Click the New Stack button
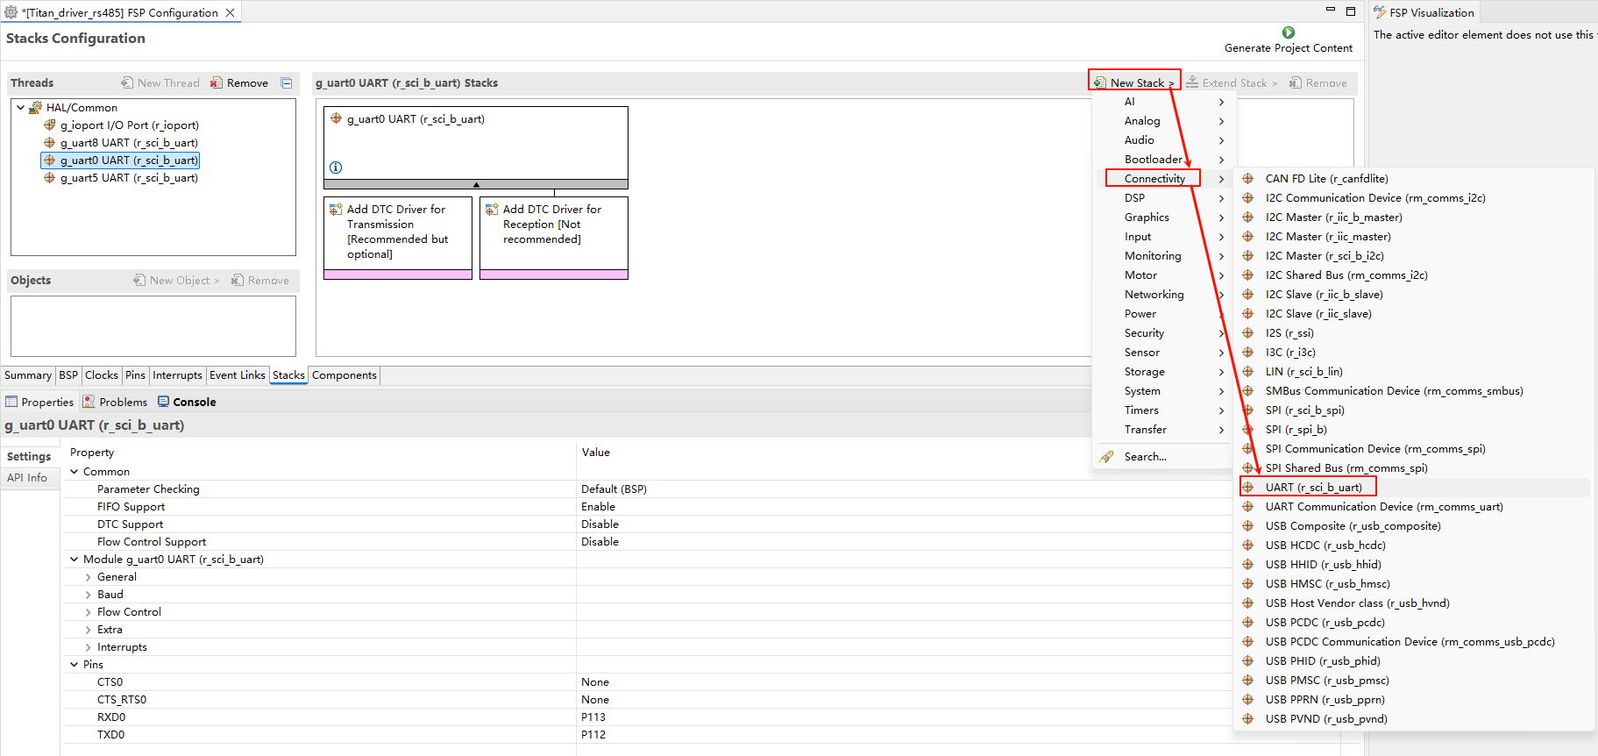The image size is (1598, 756). coord(1136,82)
